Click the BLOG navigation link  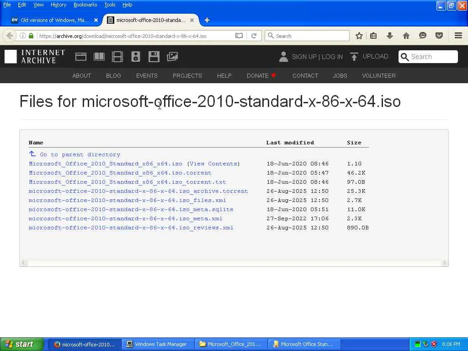click(x=113, y=76)
